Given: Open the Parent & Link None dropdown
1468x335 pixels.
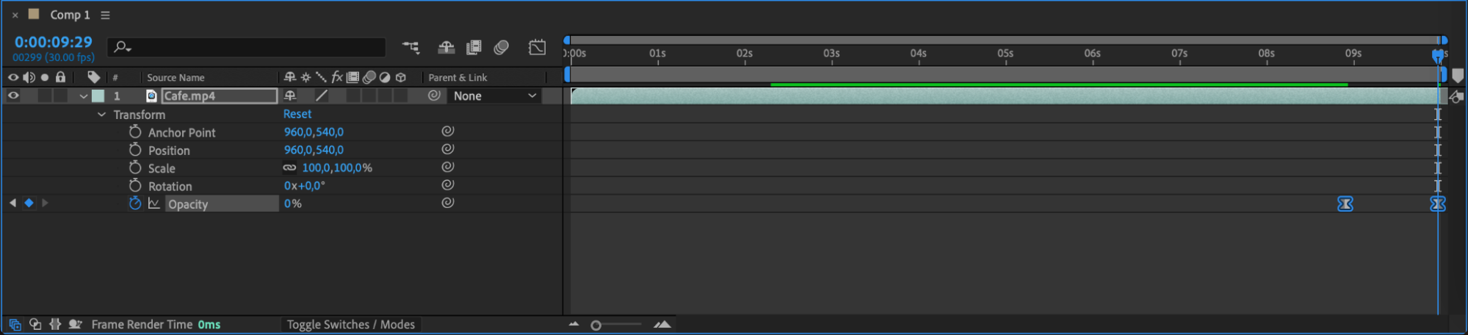Looking at the screenshot, I should coord(494,96).
